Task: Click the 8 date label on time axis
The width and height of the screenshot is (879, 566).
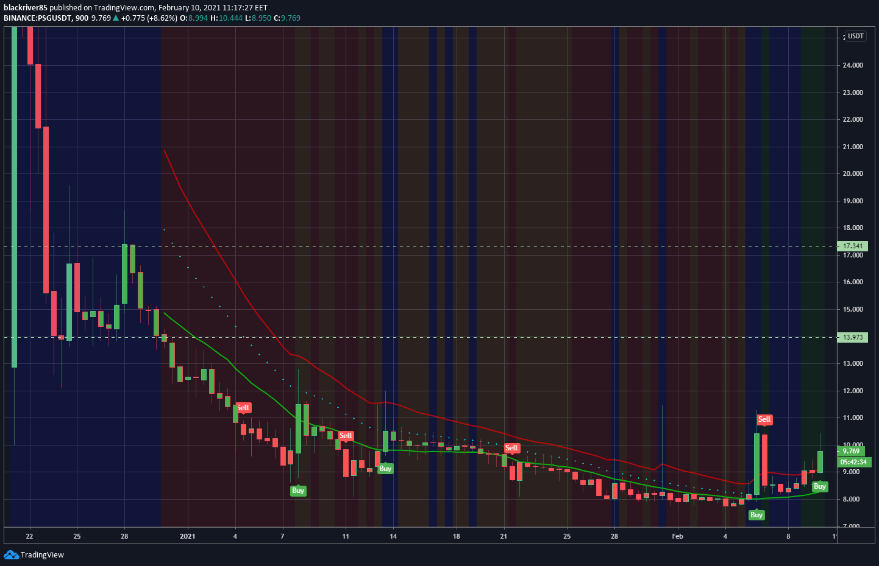Action: pos(788,536)
